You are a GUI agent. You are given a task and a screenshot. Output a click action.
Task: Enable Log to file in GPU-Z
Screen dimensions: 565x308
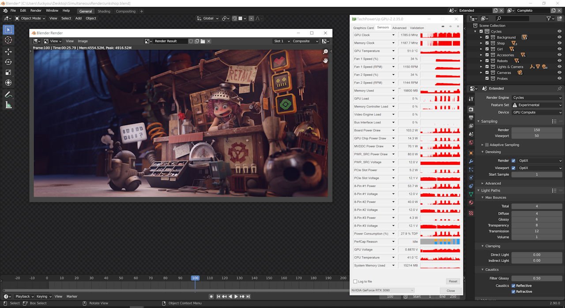(355, 281)
